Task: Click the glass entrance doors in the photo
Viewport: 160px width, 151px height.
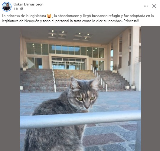Action: [69, 65]
